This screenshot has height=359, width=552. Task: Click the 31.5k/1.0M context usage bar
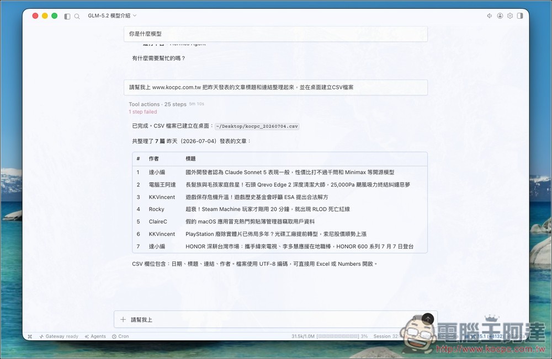[x=330, y=336]
